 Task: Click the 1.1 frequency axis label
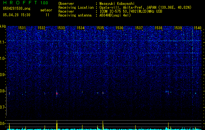tap(3, 42)
